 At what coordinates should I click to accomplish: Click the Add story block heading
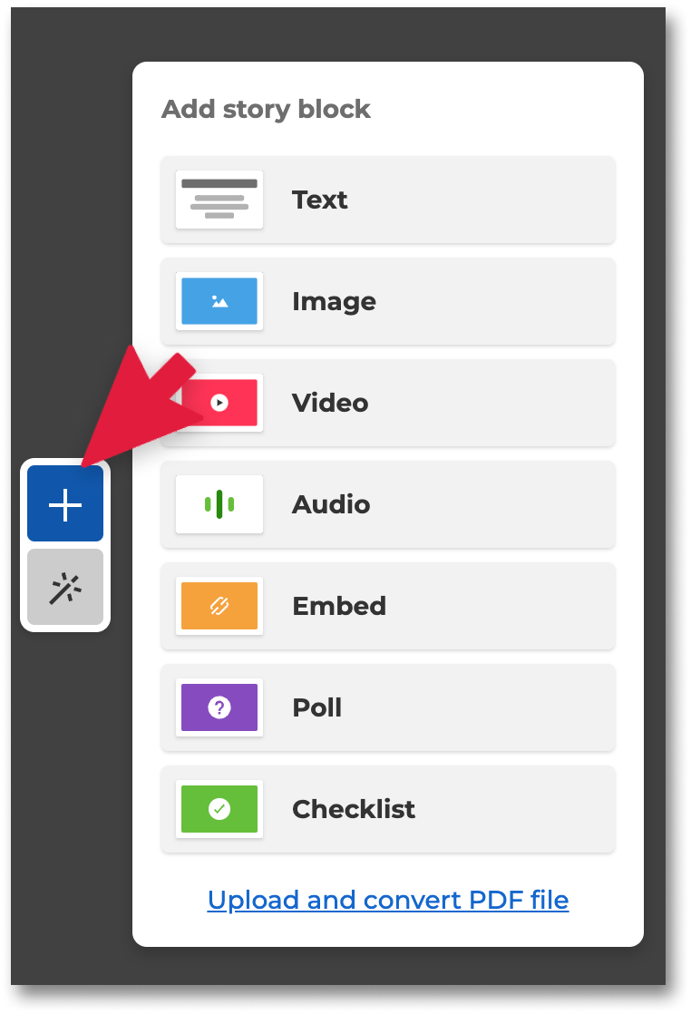tap(266, 109)
